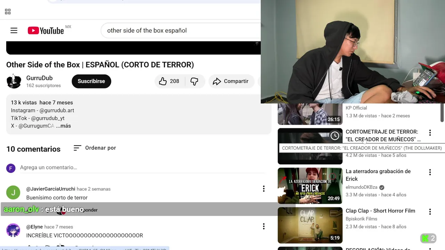Viewport: 445px width, 250px height.
Task: Visit Bpiskorik Films channel name
Action: (361, 219)
